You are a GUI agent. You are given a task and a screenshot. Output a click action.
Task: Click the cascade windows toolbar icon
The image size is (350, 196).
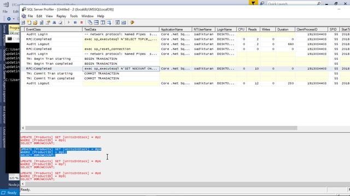coord(90,22)
